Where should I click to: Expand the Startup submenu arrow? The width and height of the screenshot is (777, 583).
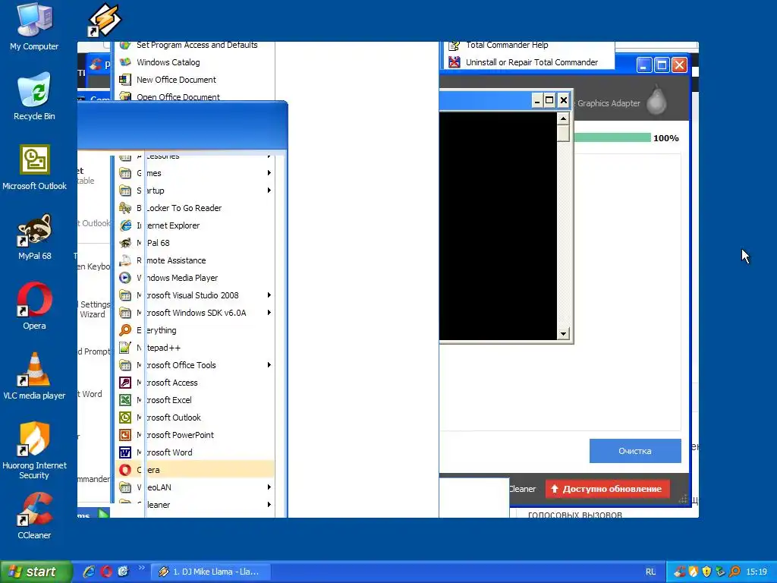tap(269, 191)
